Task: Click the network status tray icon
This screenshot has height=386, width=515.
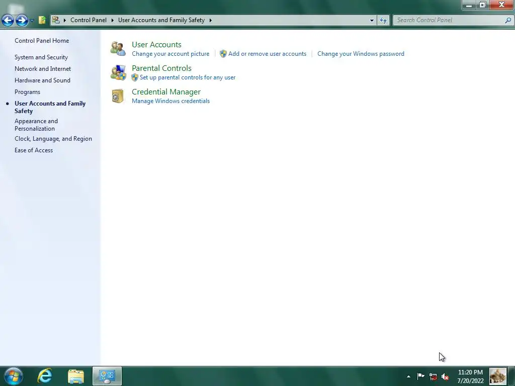Action: (x=433, y=376)
